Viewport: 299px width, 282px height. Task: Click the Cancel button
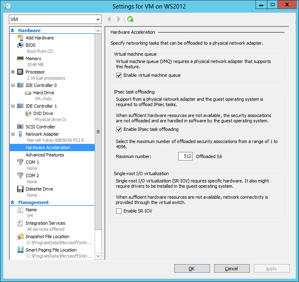coord(232,269)
